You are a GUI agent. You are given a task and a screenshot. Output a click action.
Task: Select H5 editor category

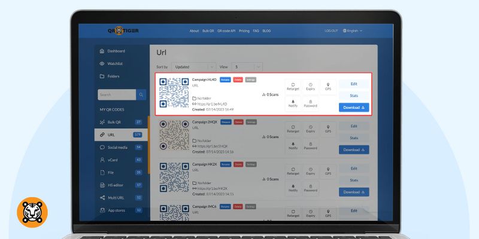coord(121,185)
